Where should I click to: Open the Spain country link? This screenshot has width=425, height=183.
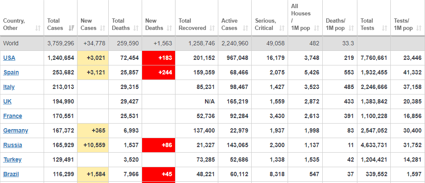[11, 73]
